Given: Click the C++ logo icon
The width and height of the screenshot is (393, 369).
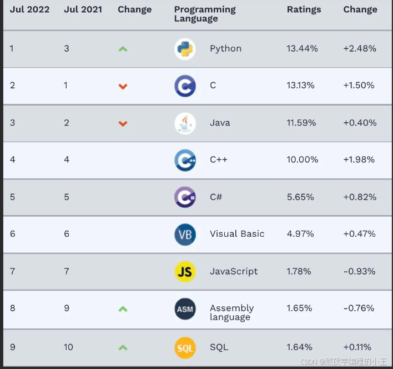Looking at the screenshot, I should (x=185, y=160).
